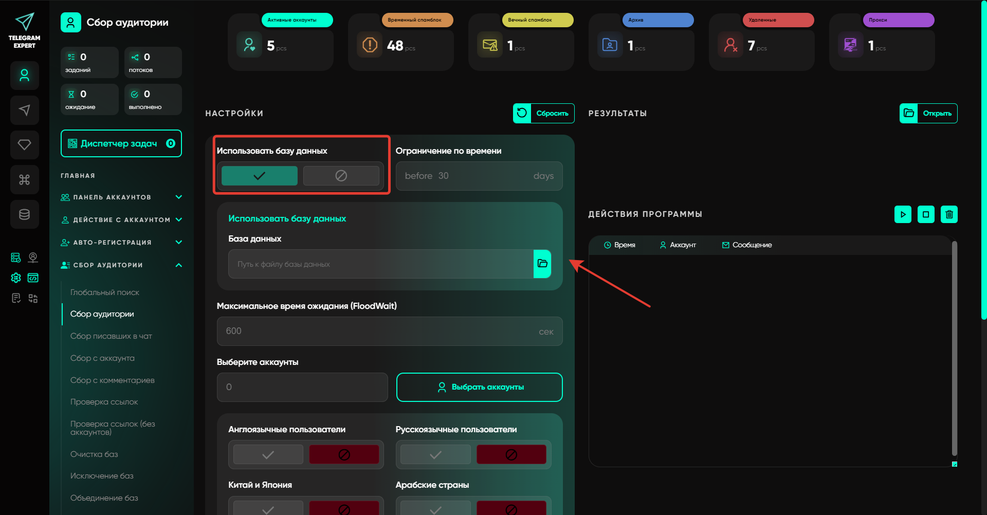
Task: Open the Глобальный поиск menu item
Action: (105, 292)
